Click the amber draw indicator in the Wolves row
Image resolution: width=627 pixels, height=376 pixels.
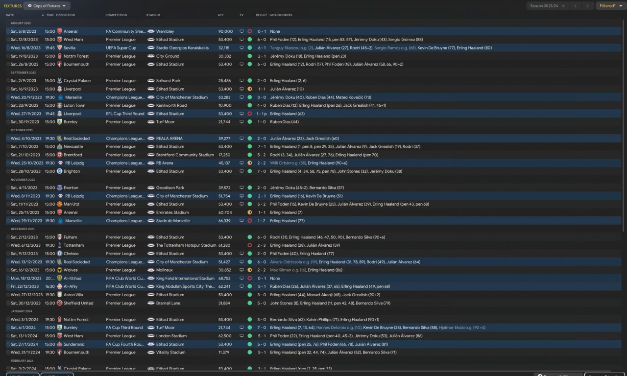(x=250, y=270)
